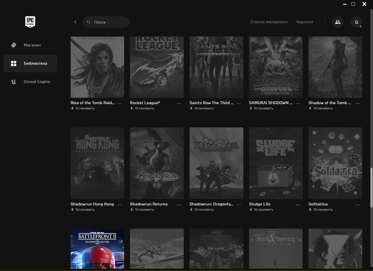Open options for Rise of the Tomb Raider
Image resolution: width=373 pixels, height=271 pixels.
(119, 103)
